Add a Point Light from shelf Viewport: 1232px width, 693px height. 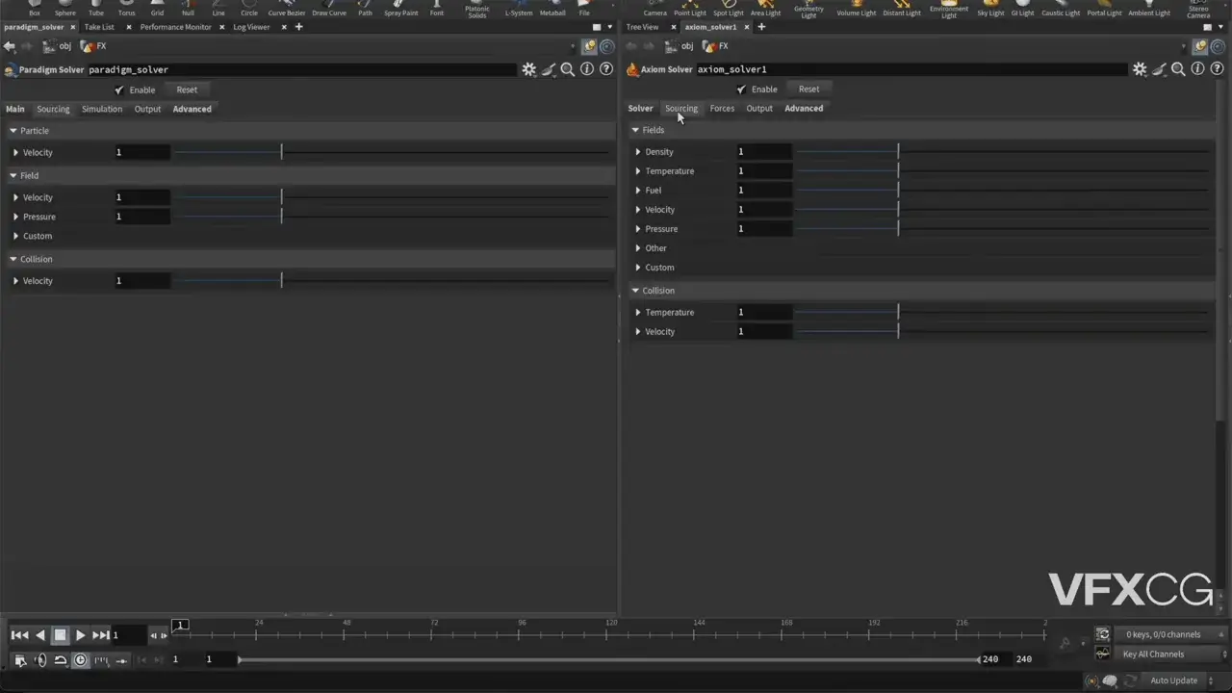690,9
